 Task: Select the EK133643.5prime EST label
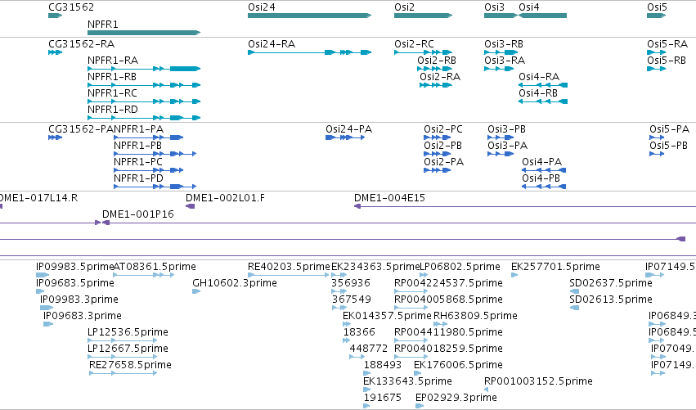coord(407,381)
